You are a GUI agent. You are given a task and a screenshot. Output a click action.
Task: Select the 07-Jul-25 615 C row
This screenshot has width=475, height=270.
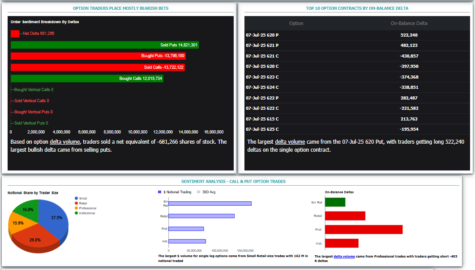(357, 119)
